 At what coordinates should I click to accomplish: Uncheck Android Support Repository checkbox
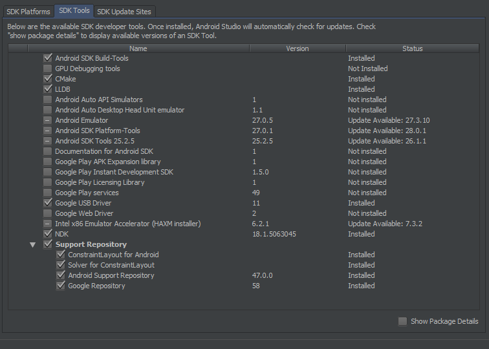(x=61, y=275)
